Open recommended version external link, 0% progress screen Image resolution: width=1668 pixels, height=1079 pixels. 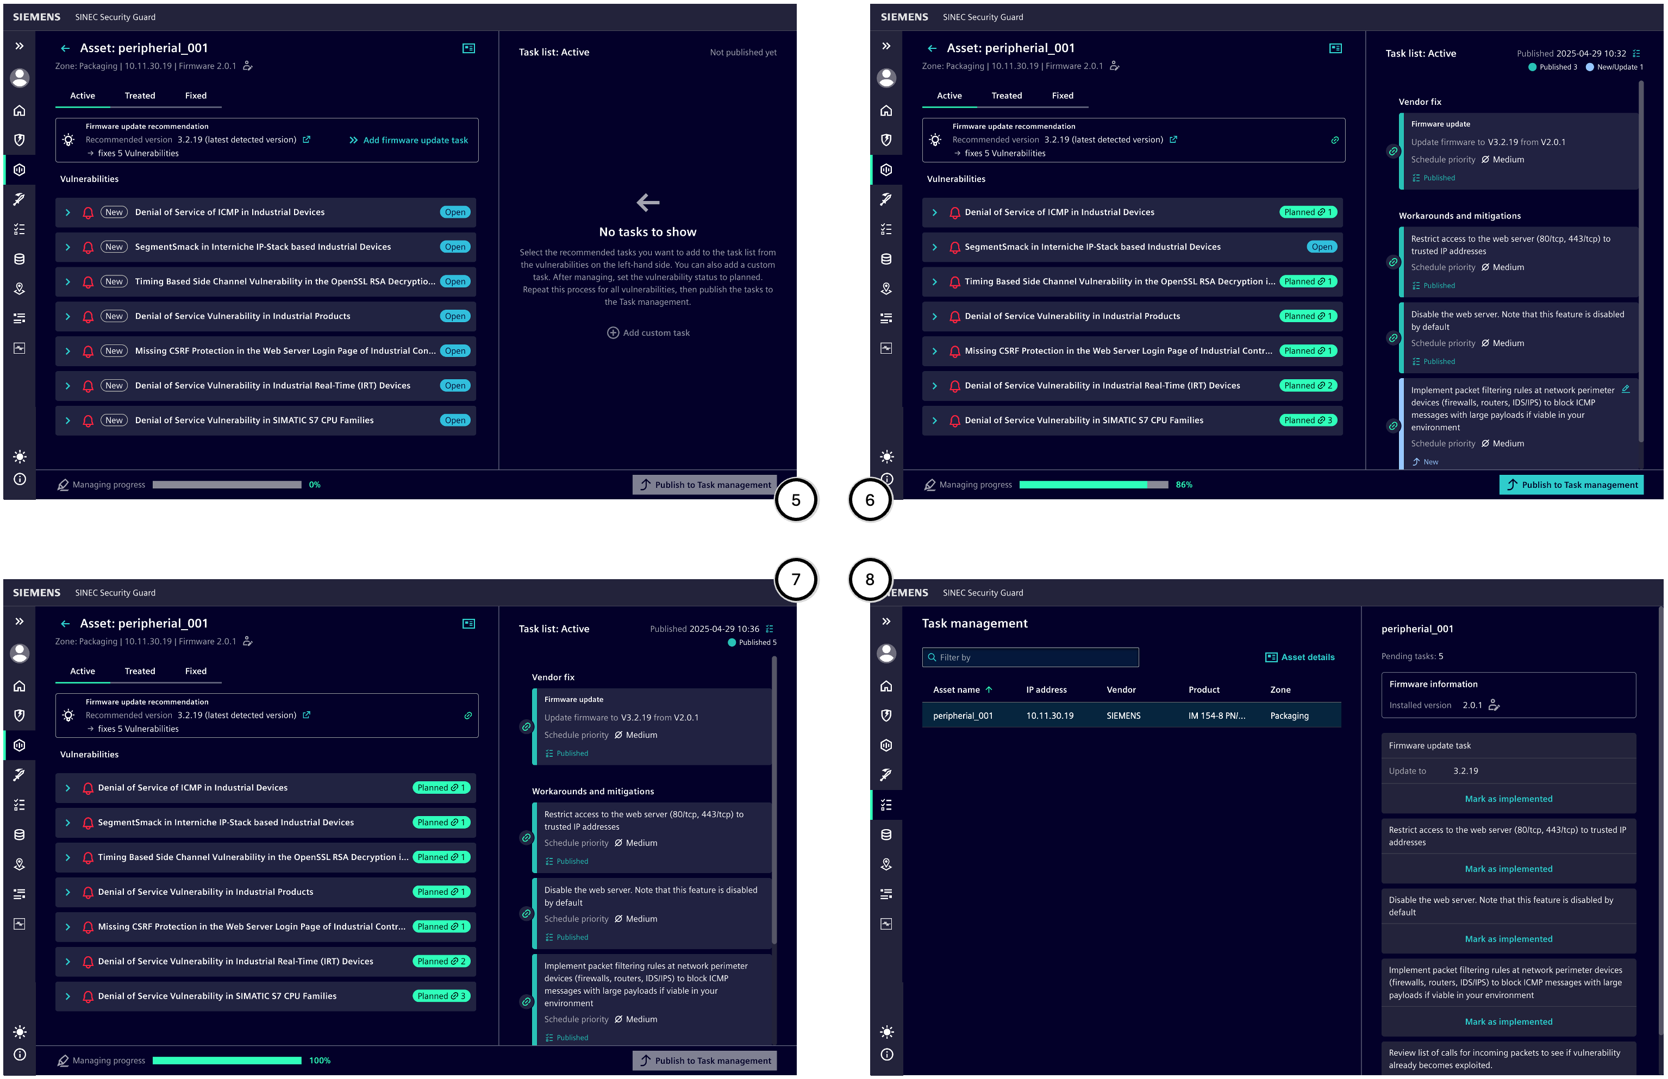pyautogui.click(x=307, y=140)
